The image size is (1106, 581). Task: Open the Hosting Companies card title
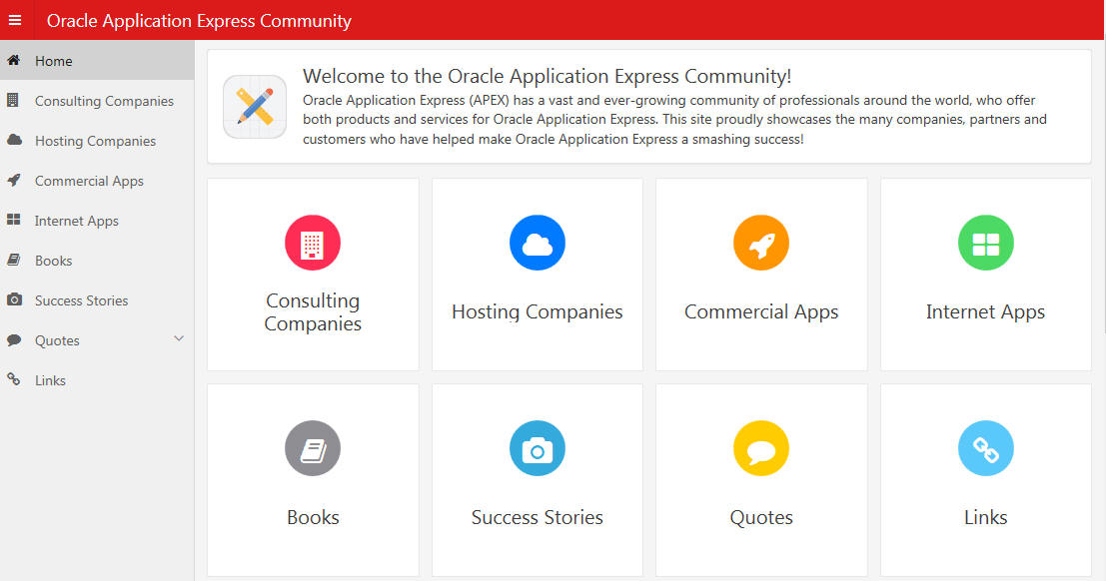point(537,311)
